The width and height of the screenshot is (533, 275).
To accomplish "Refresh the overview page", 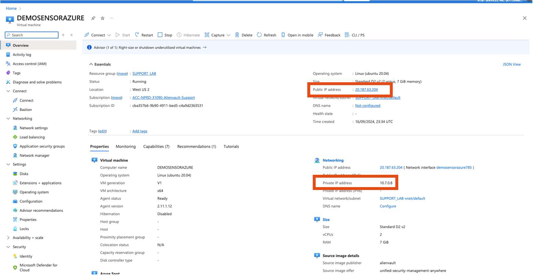I will tap(266, 35).
